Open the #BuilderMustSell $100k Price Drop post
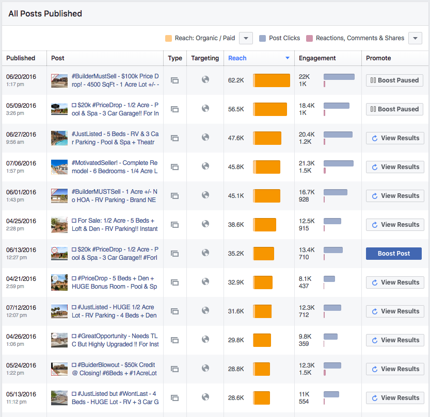Image resolution: width=430 pixels, height=417 pixels. click(x=115, y=80)
